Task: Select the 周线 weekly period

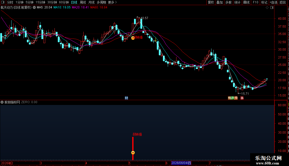Action: [x=83, y=2]
